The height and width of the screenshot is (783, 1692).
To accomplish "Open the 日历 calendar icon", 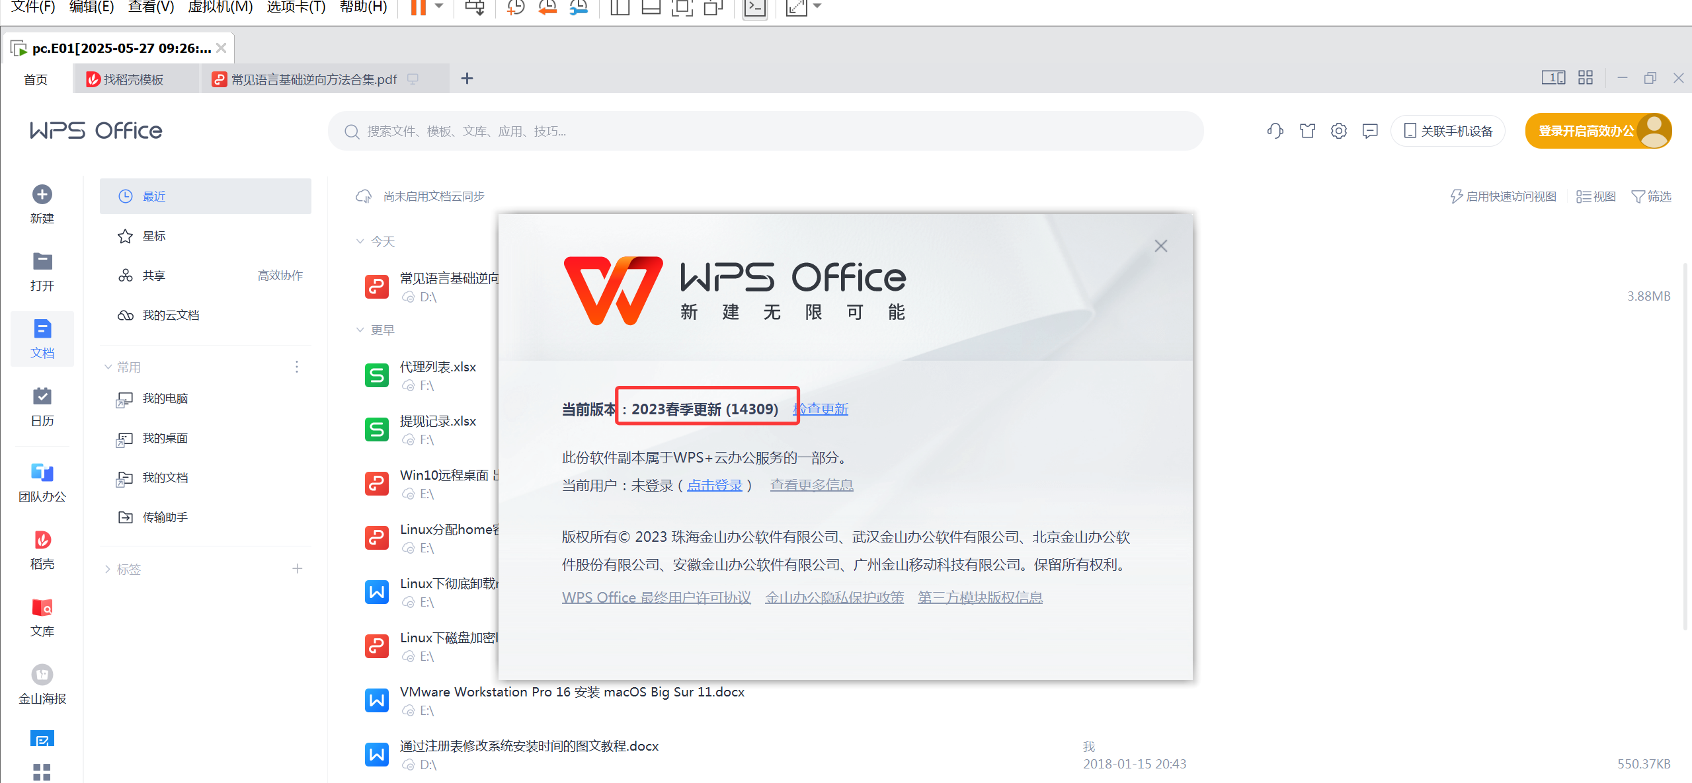I will [x=42, y=396].
